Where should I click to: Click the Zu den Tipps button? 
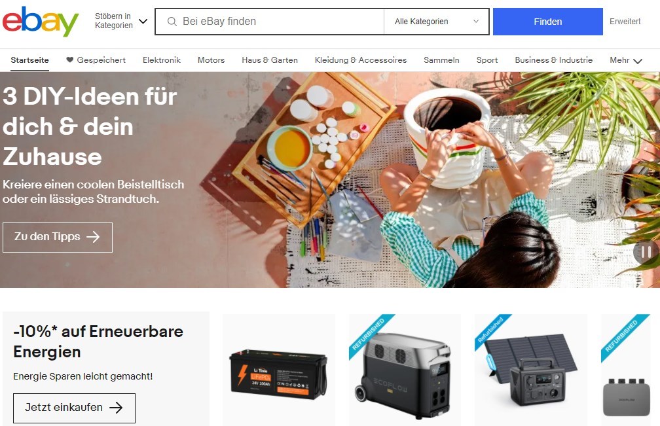58,237
